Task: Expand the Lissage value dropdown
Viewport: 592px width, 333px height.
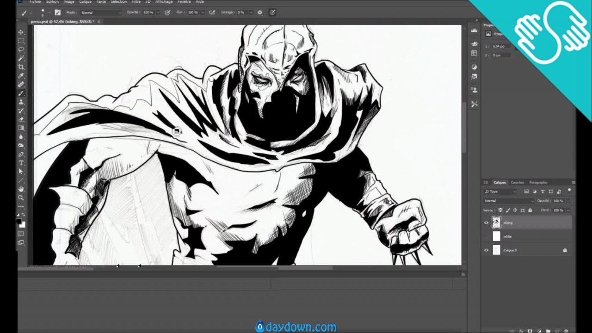Action: coord(251,12)
